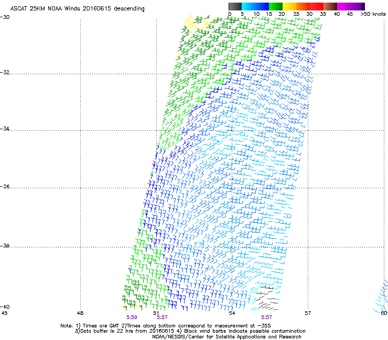Click the '57' longitude axis label
The width and height of the screenshot is (388, 340).
coord(308,313)
